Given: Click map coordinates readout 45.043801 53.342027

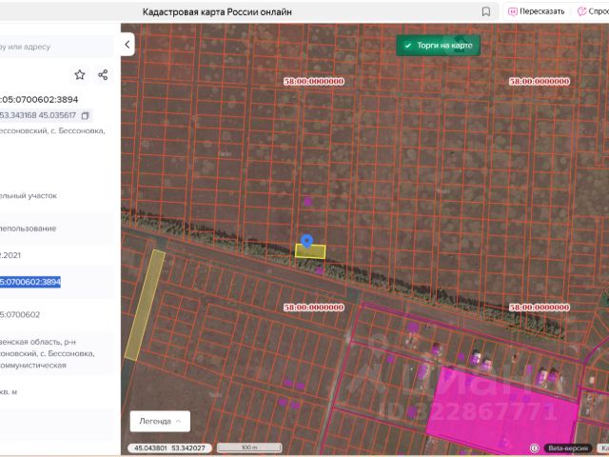Looking at the screenshot, I should (x=167, y=447).
